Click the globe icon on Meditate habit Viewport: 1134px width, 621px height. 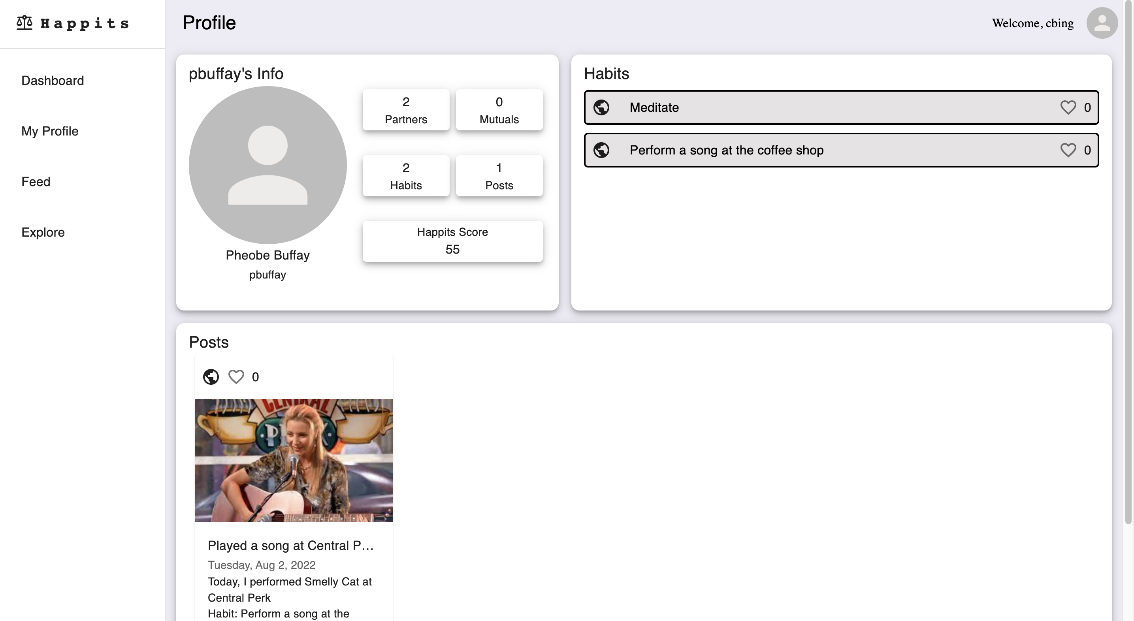(x=601, y=107)
